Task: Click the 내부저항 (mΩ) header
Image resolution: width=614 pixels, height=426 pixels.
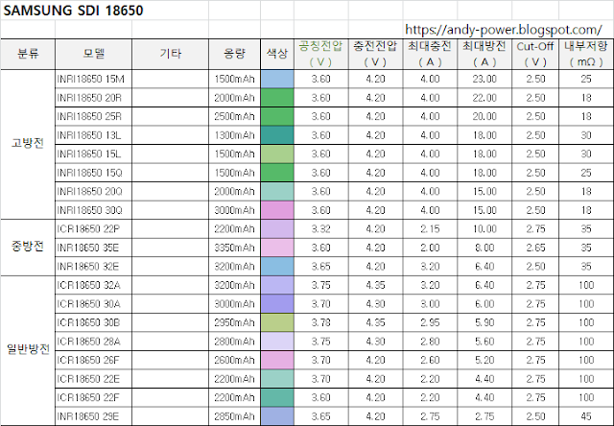Action: pos(586,54)
